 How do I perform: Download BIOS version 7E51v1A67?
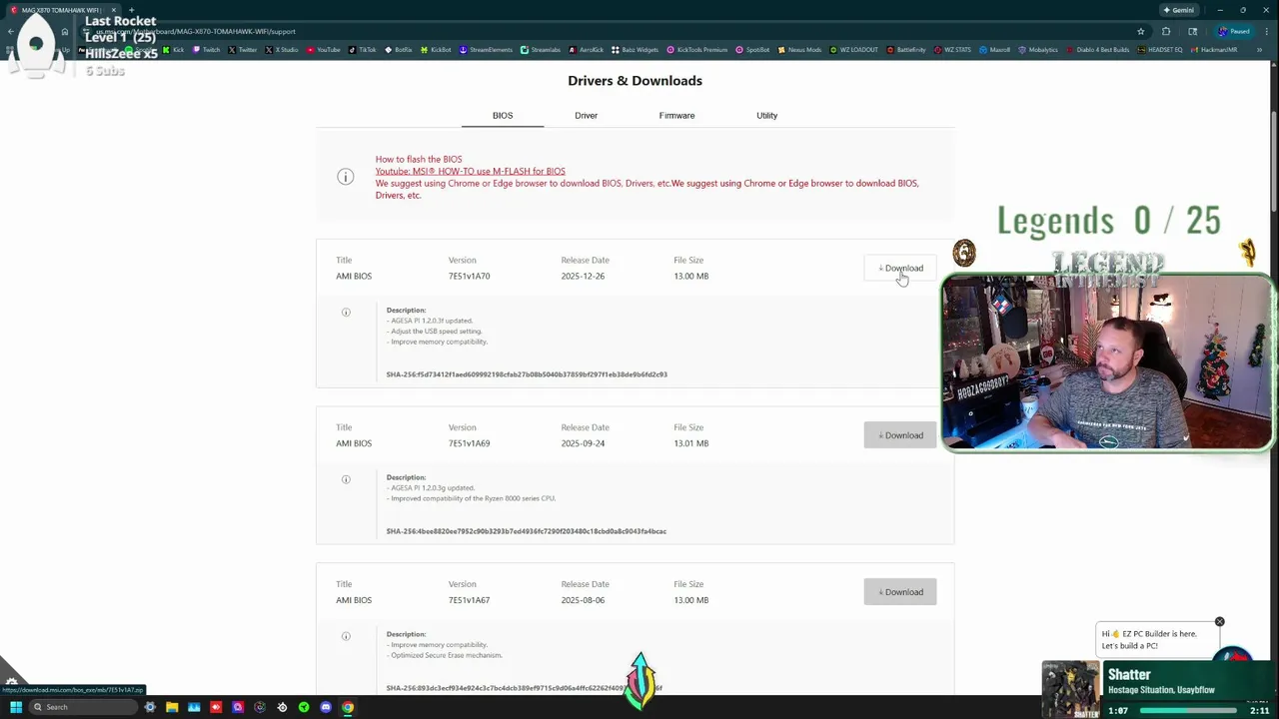click(x=900, y=592)
